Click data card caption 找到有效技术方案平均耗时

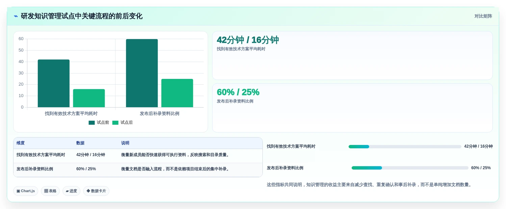click(x=241, y=49)
